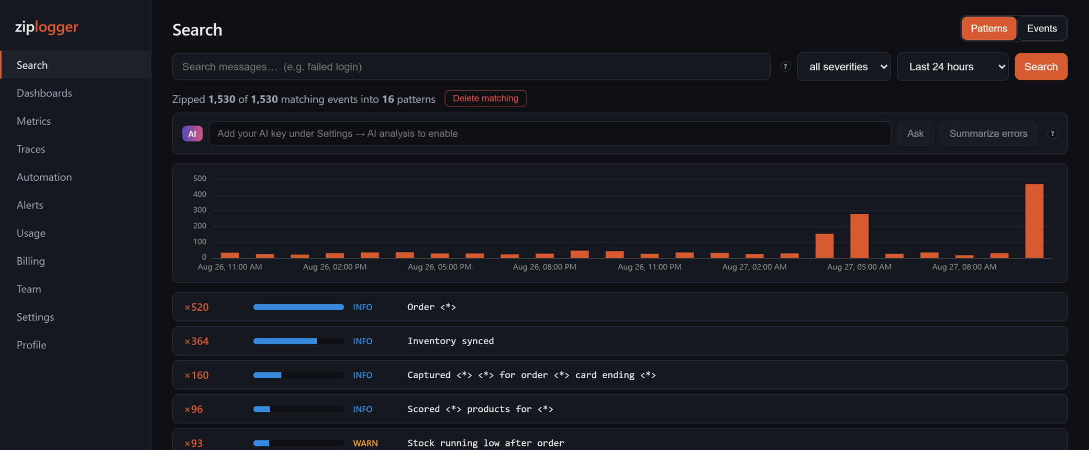Click the WARN severity label
The height and width of the screenshot is (450, 1089).
(x=365, y=443)
